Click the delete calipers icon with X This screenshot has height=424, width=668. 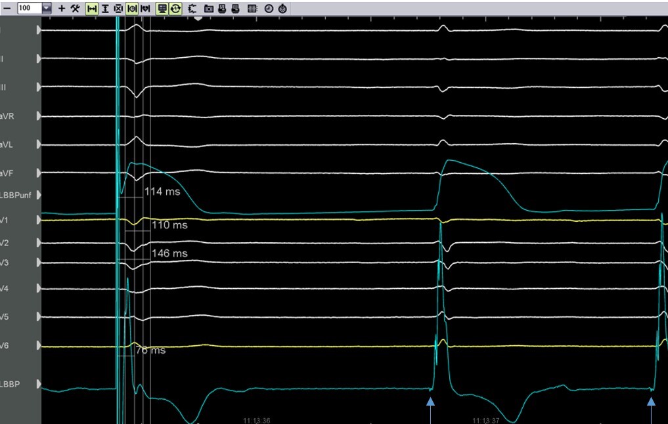[118, 9]
